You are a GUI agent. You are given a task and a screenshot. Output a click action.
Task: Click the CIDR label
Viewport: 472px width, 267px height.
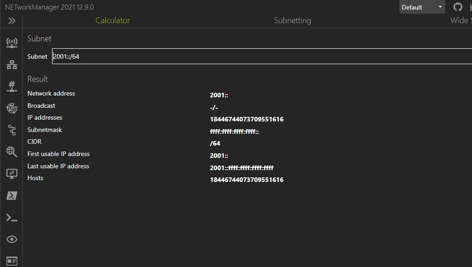pos(34,141)
